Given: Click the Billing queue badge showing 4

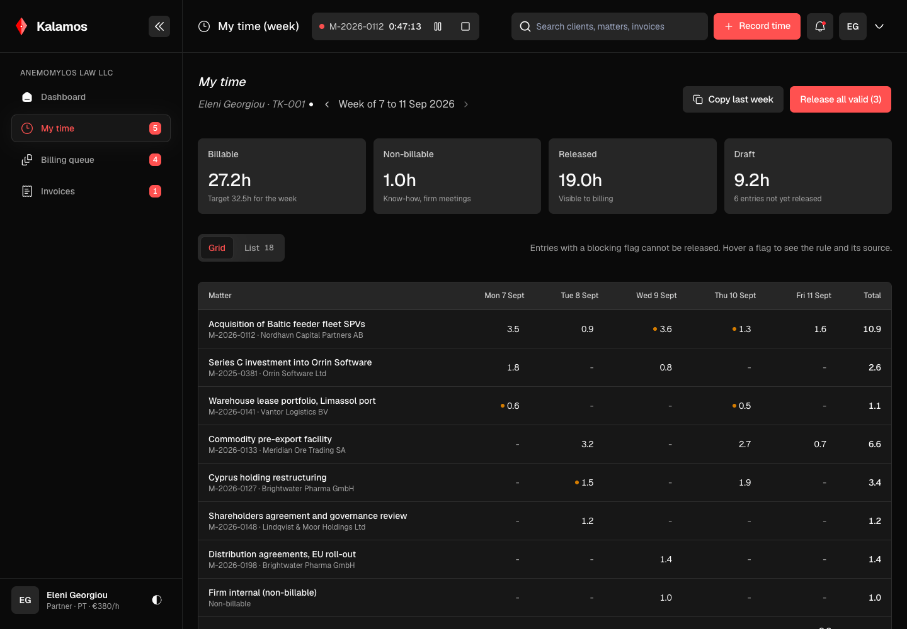Looking at the screenshot, I should (155, 160).
